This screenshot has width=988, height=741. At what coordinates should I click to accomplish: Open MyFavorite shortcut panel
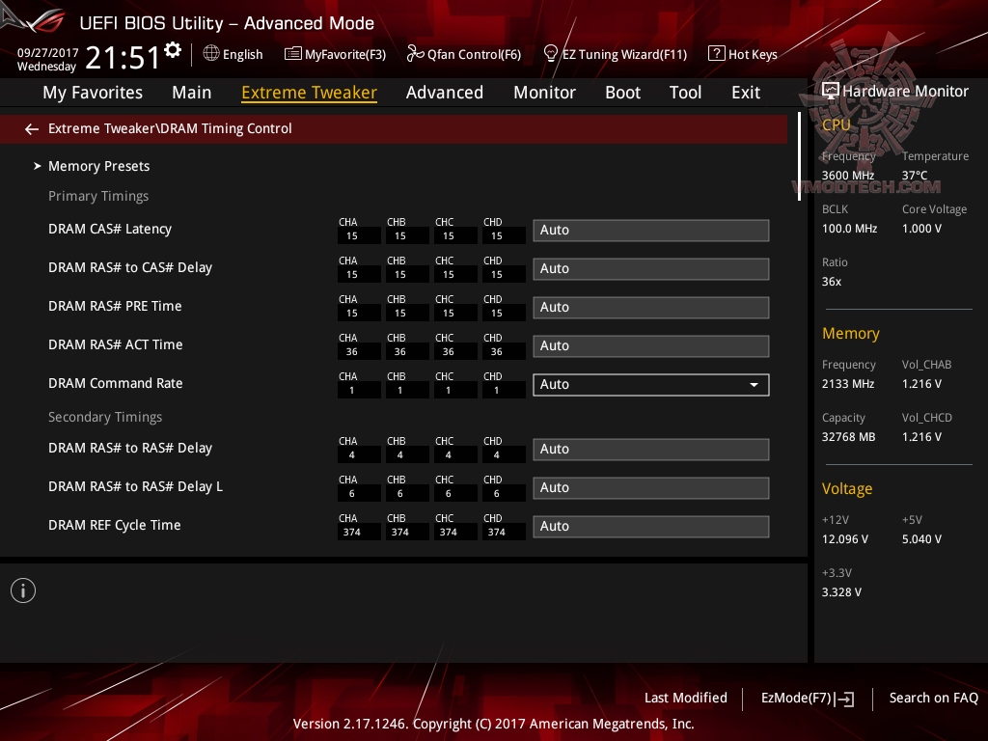335,54
